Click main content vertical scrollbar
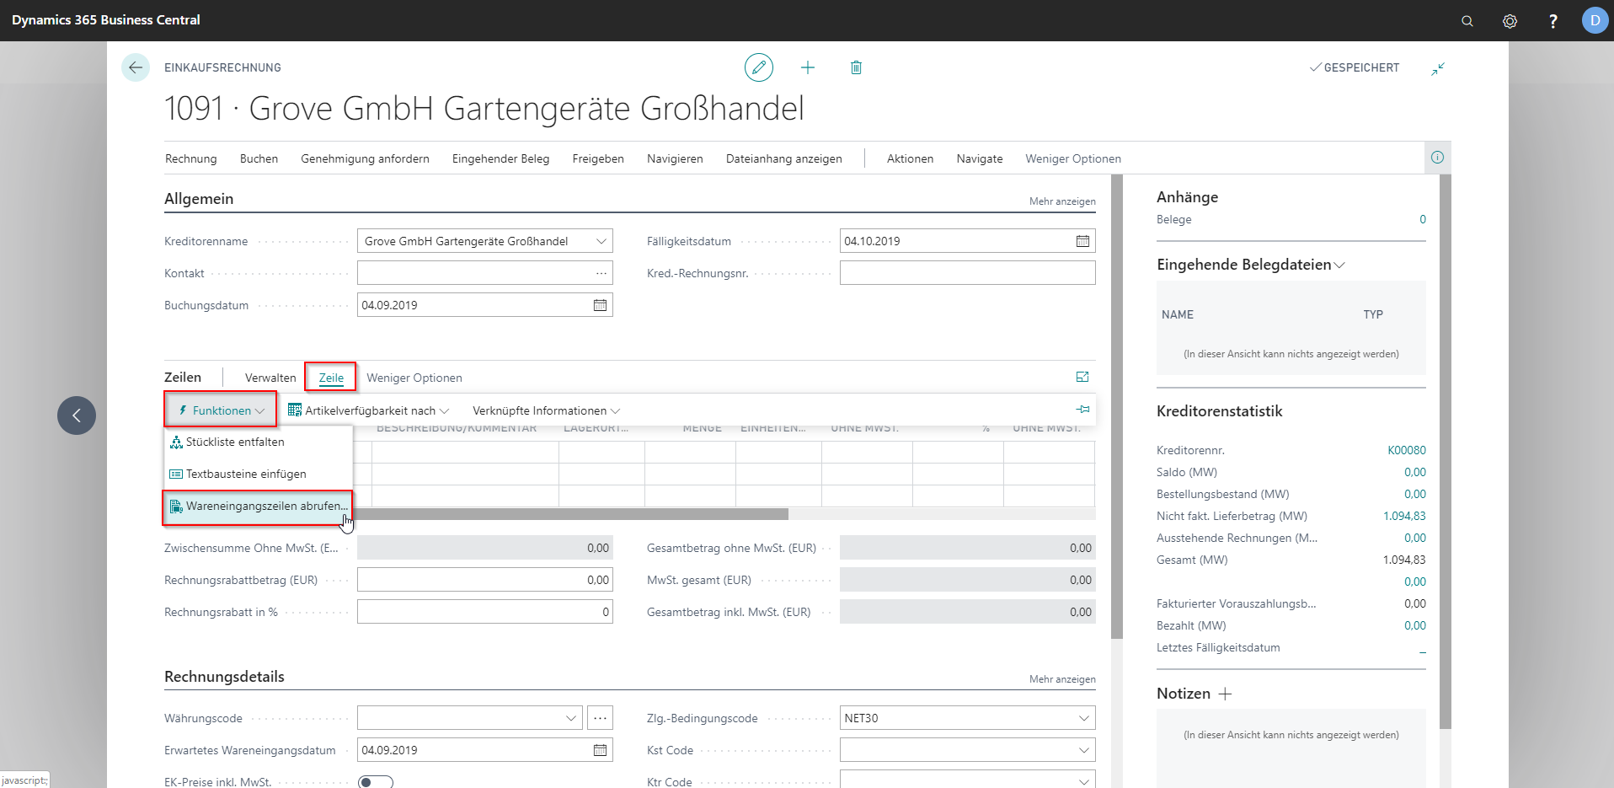 (1117, 406)
